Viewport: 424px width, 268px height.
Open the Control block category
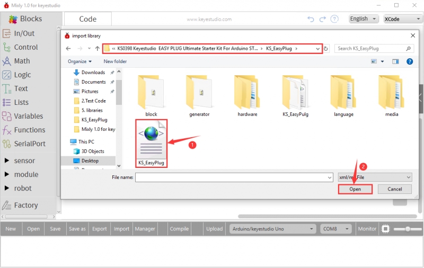(x=20, y=47)
